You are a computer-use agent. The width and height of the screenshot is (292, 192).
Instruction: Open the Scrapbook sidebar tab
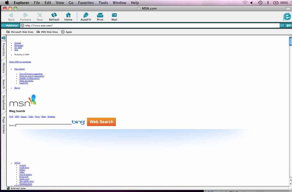coord(4,103)
